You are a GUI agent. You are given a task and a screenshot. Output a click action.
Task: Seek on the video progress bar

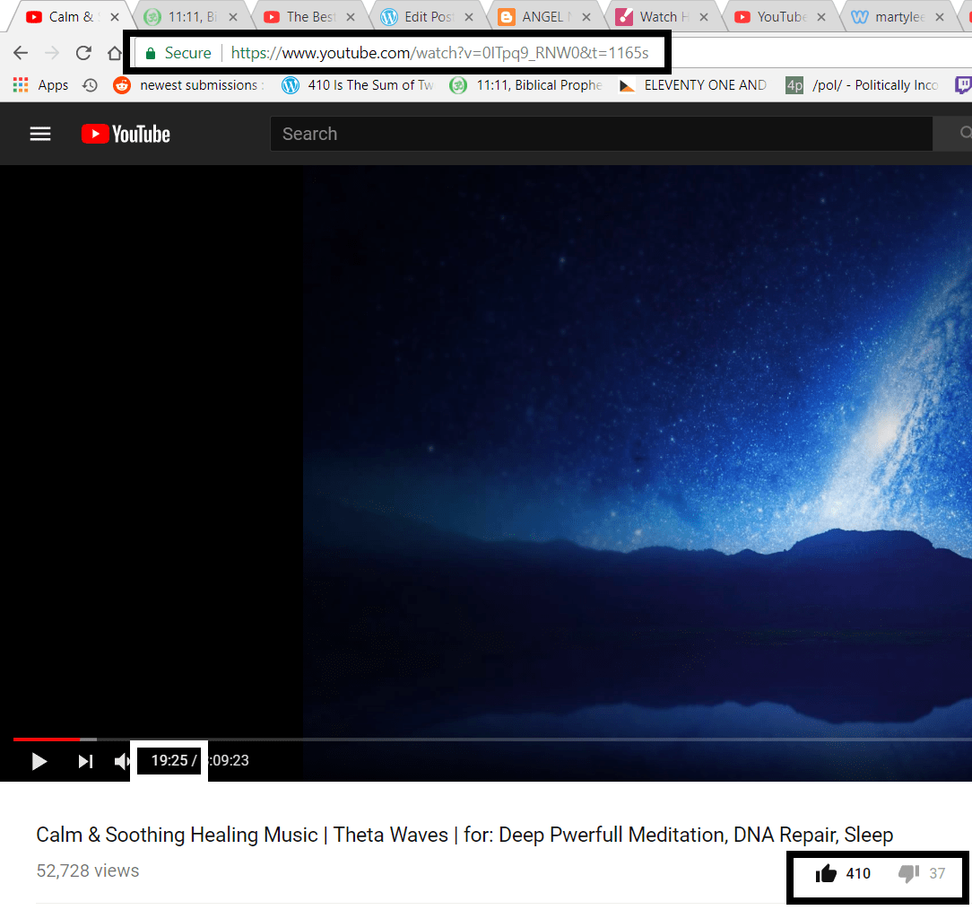[448, 739]
